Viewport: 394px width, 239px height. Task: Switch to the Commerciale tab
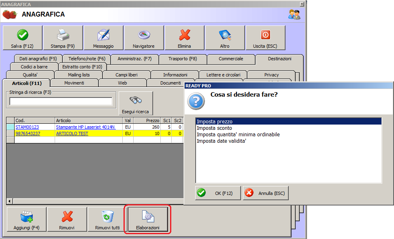click(x=231, y=59)
